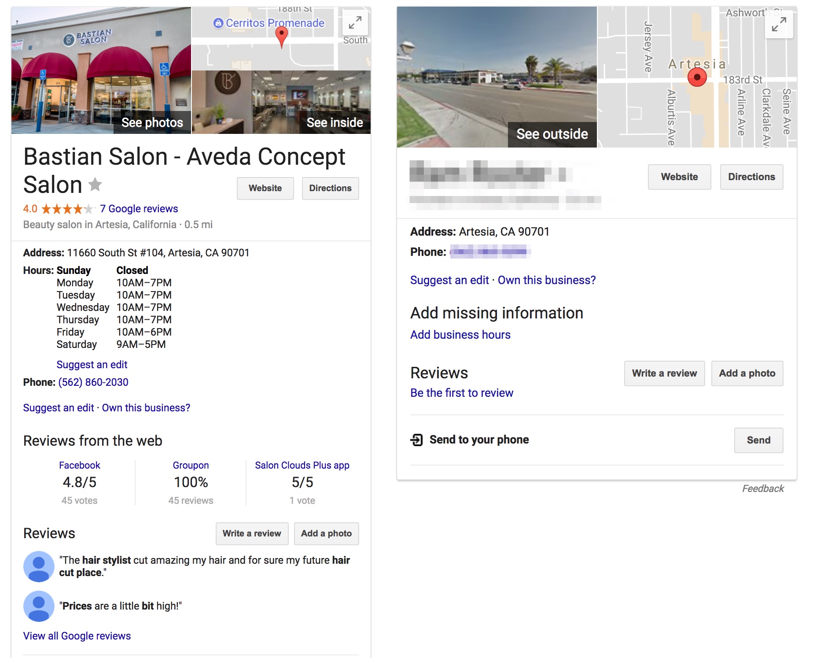Open the See photos storefront thumbnail

tap(101, 70)
